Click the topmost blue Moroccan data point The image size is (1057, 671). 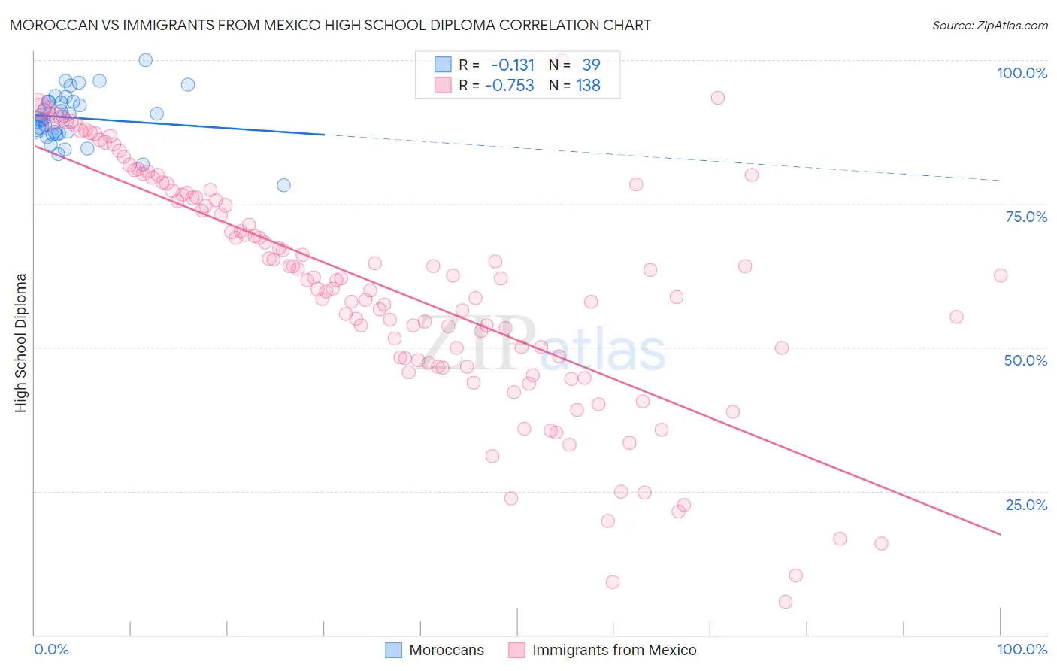[146, 60]
